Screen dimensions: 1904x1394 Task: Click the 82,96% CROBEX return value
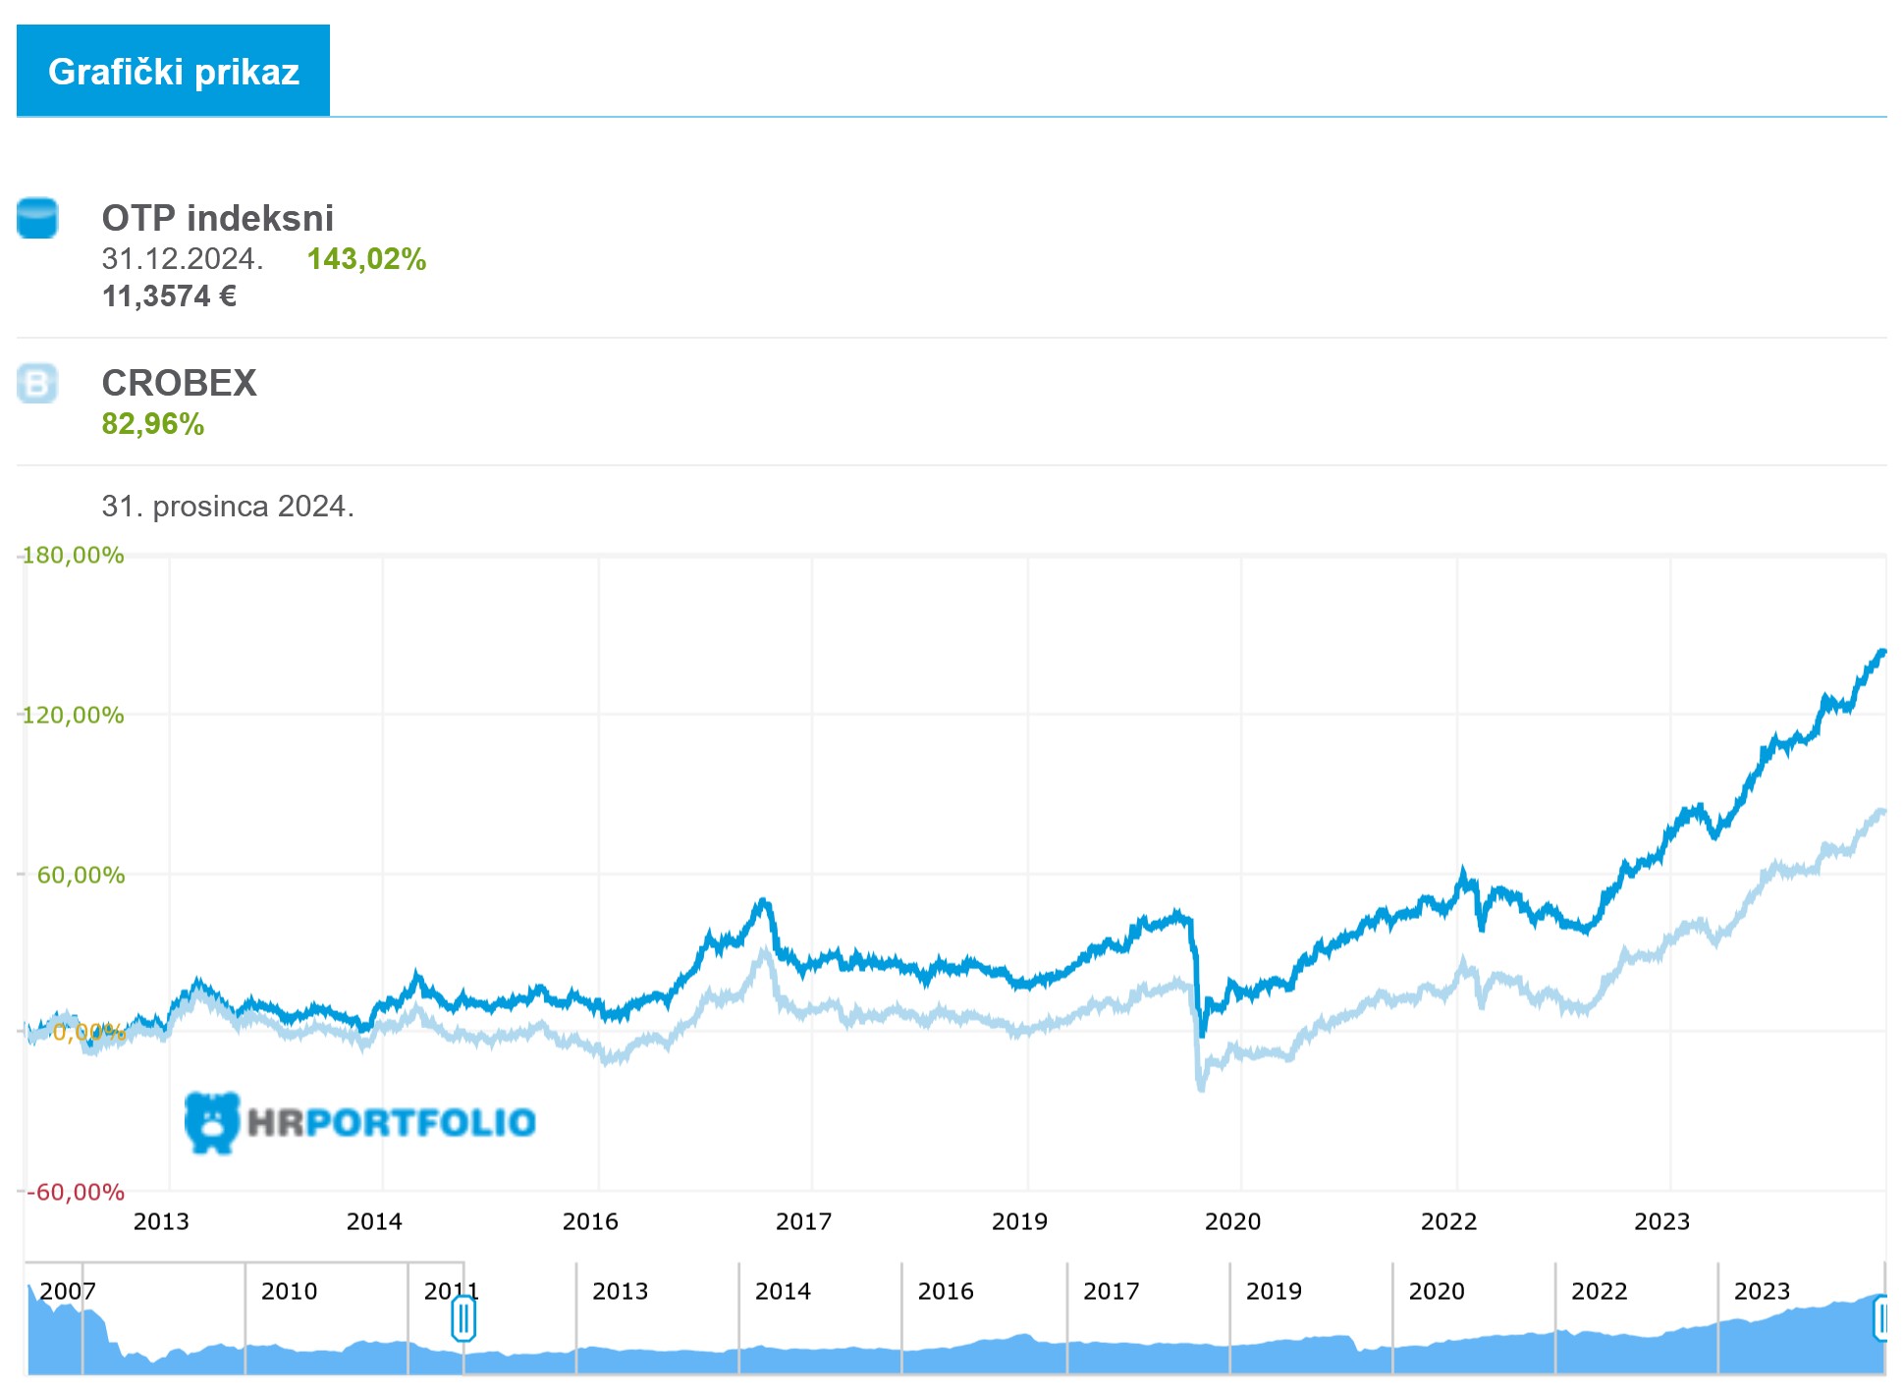pos(153,424)
